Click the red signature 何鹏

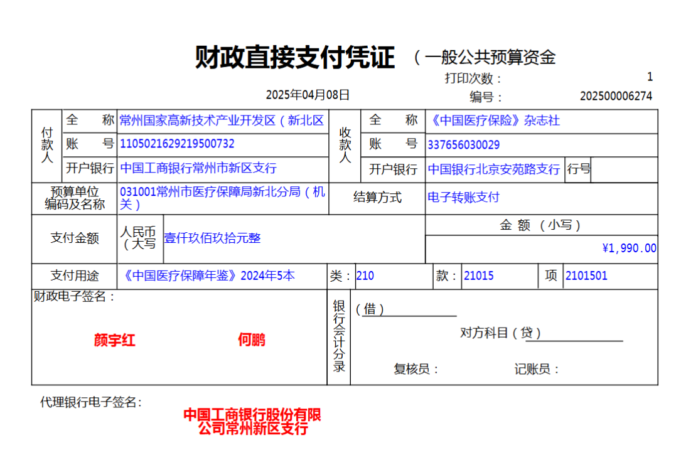pyautogui.click(x=252, y=340)
